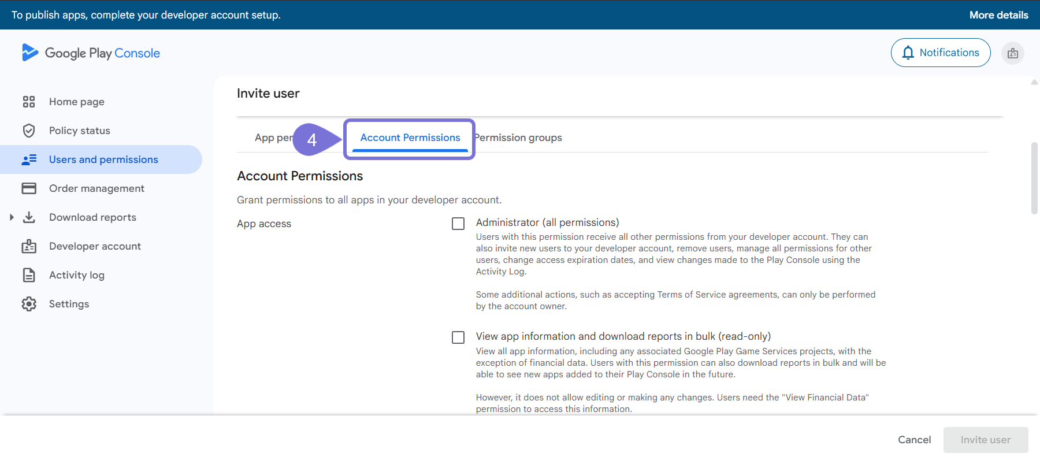1040x464 pixels.
Task: Click the Download reports download icon
Action: click(x=29, y=217)
